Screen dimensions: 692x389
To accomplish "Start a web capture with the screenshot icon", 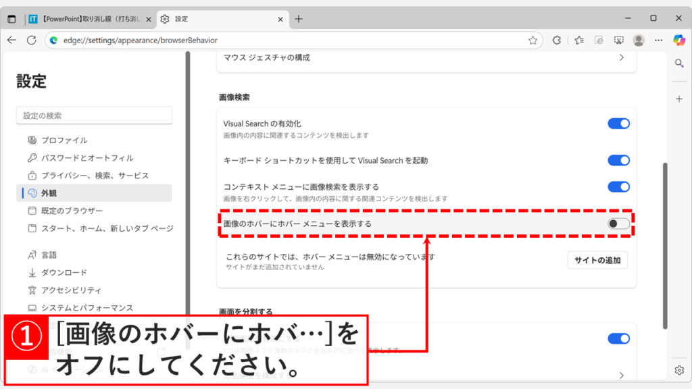I will pos(619,40).
